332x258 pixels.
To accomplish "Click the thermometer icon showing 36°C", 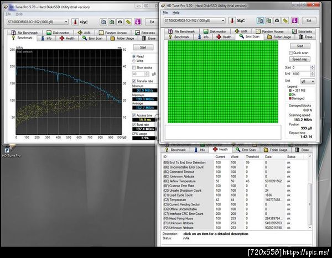I will pyautogui.click(x=232, y=20).
